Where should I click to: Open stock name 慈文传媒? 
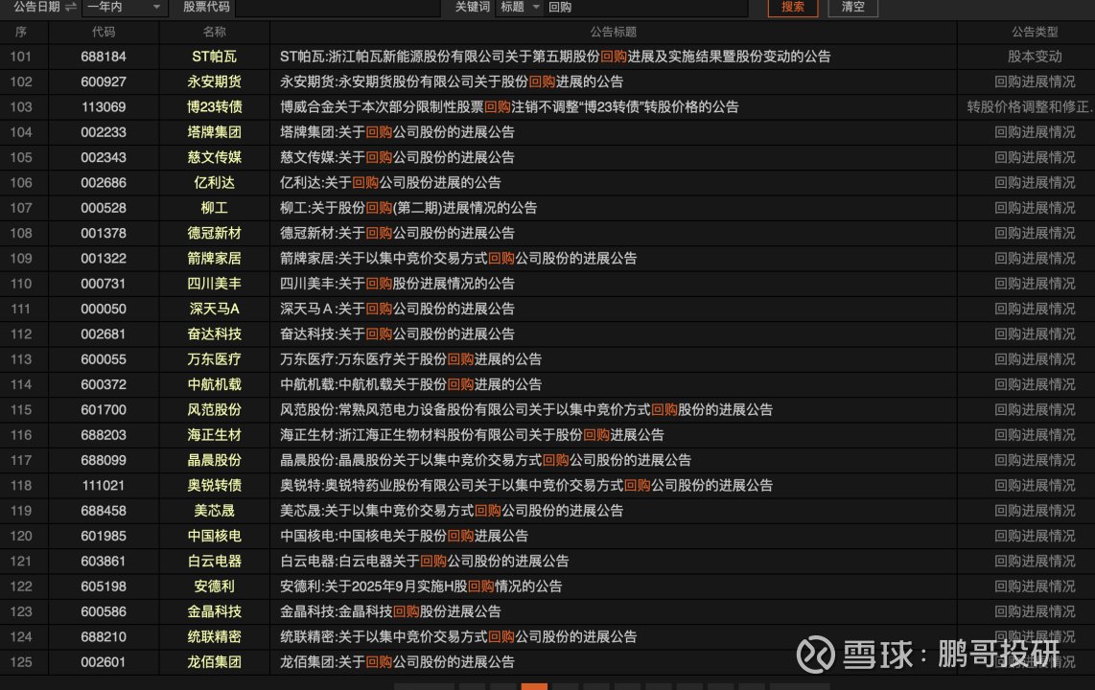pyautogui.click(x=215, y=158)
